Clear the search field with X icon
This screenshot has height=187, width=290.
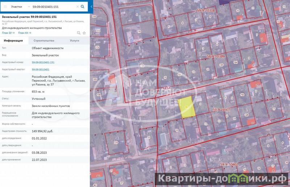pyautogui.click(x=77, y=7)
